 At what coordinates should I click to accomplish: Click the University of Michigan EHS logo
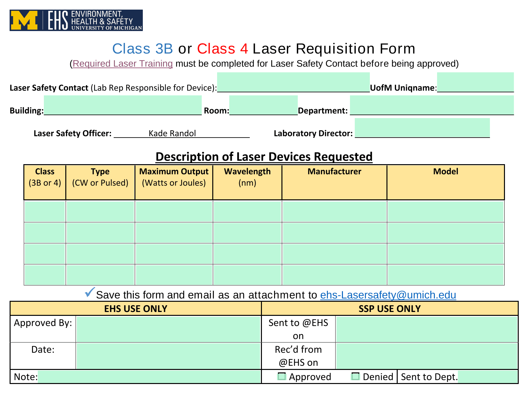point(76,20)
